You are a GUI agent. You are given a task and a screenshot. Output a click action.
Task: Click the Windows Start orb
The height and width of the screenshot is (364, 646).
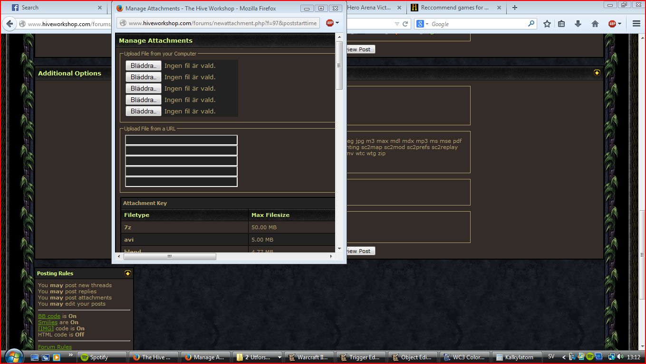(13, 356)
